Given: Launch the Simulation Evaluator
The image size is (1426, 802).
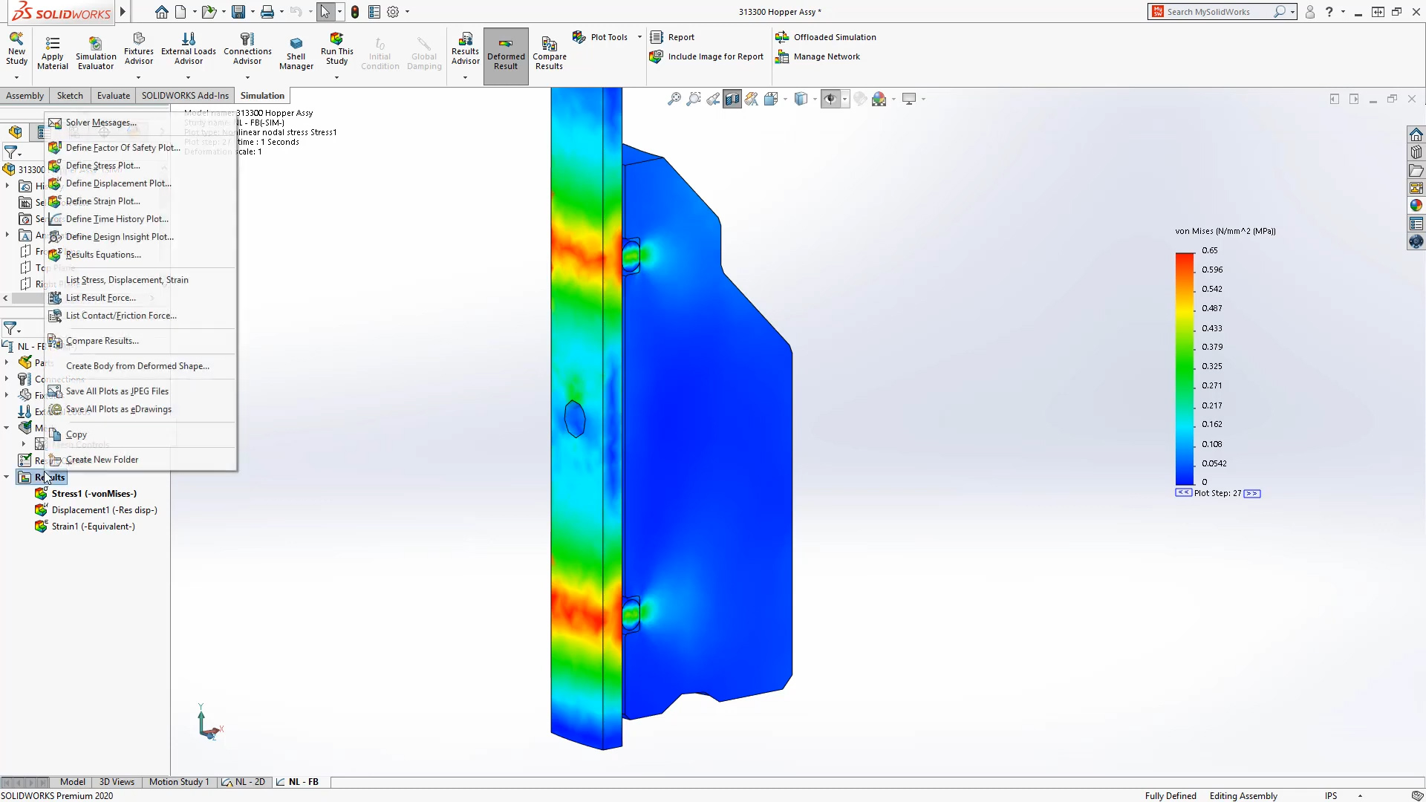Looking at the screenshot, I should point(96,53).
